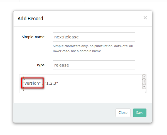Click the page background below the dialog
Screen dimensions: 167x135
click(83, 129)
